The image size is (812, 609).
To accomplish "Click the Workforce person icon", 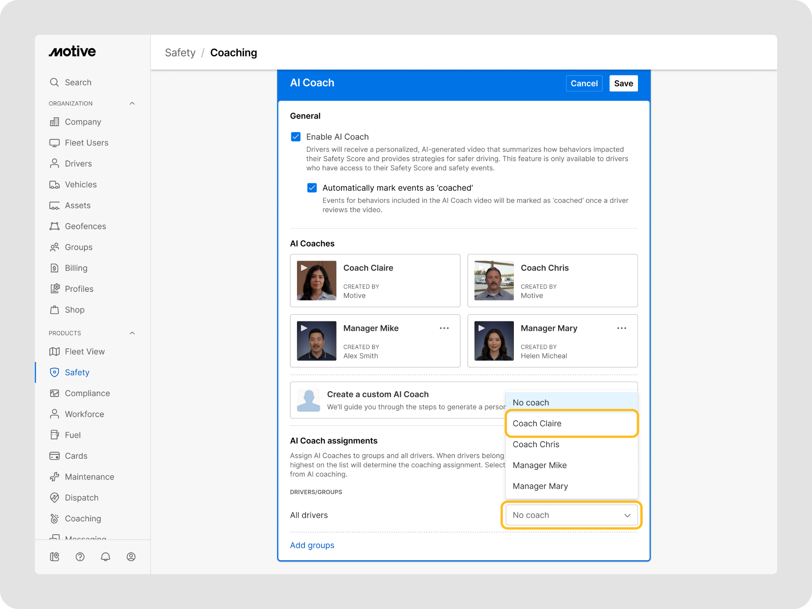I will pos(54,414).
